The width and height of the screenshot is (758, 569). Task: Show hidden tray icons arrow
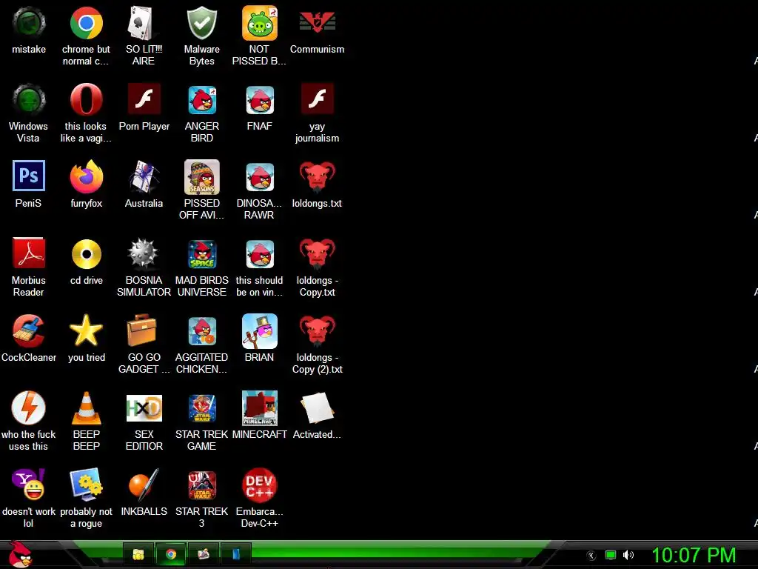click(x=591, y=556)
